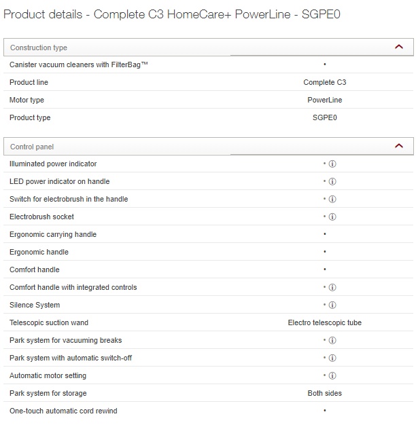Click the Product details page heading
Screen dimensions: 416x427
tap(172, 14)
